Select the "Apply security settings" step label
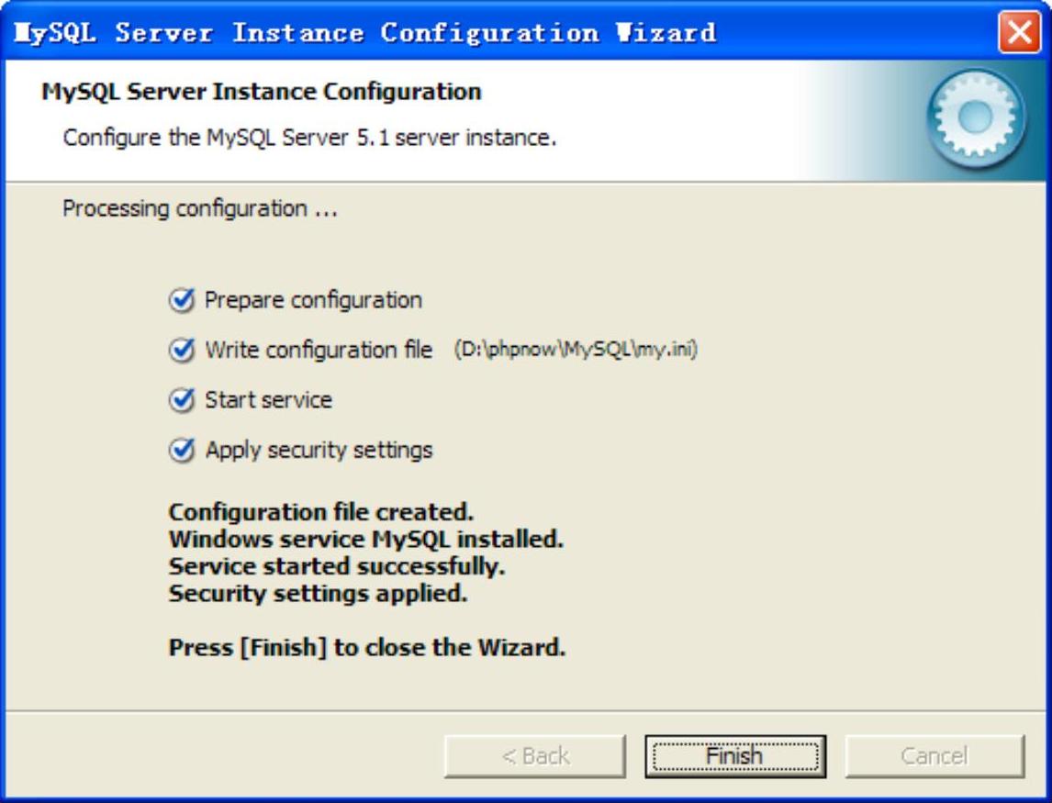The image size is (1052, 803). pos(319,450)
